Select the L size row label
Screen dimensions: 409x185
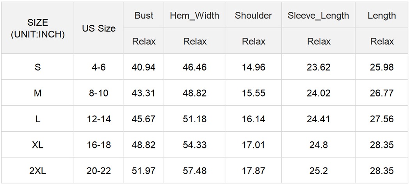pos(37,119)
